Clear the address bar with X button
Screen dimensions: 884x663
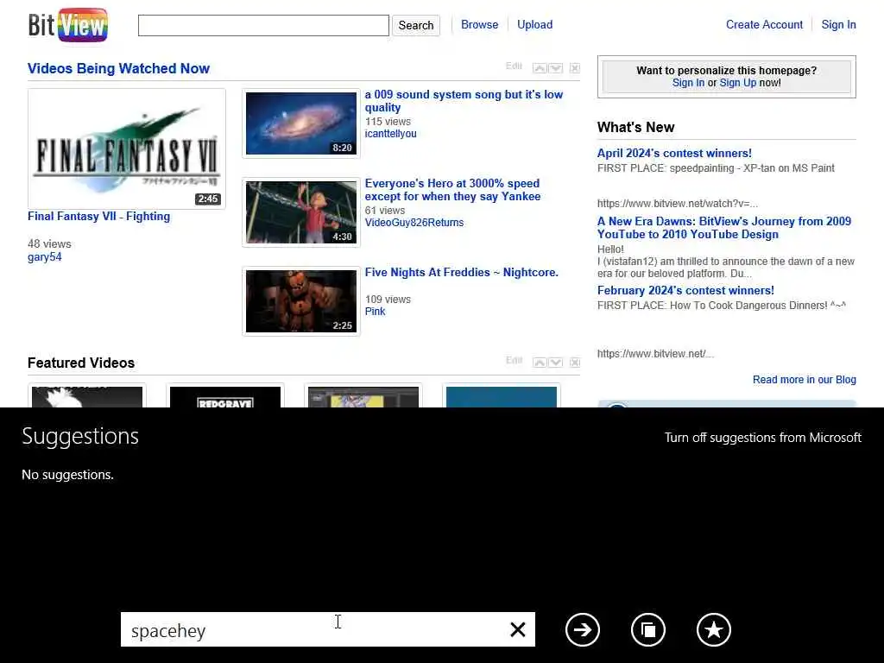click(x=518, y=629)
